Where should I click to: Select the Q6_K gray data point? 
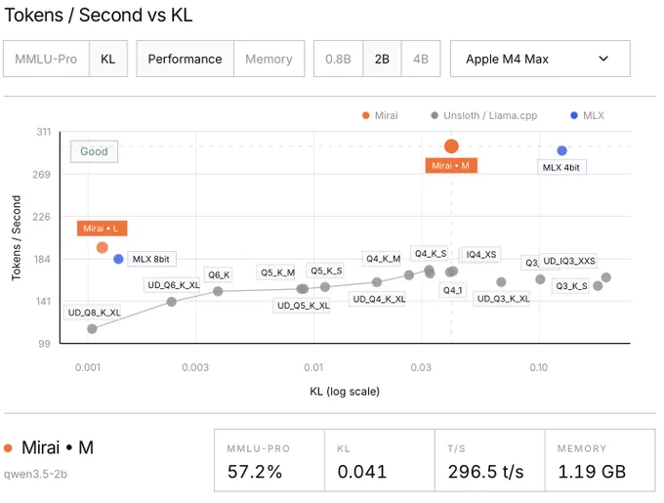tap(218, 291)
